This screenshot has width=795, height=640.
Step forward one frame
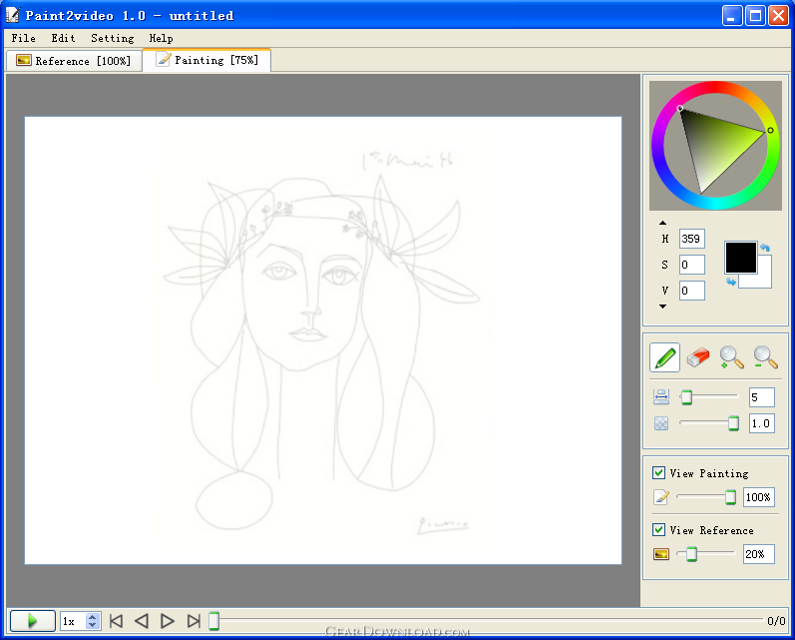point(168,621)
